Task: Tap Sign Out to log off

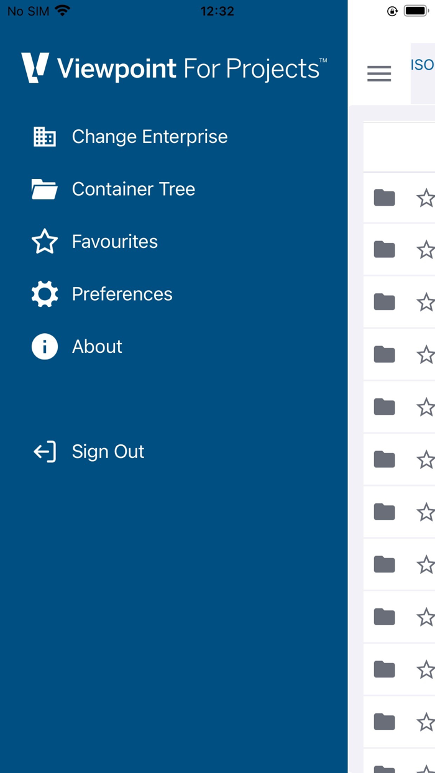Action: pyautogui.click(x=108, y=452)
